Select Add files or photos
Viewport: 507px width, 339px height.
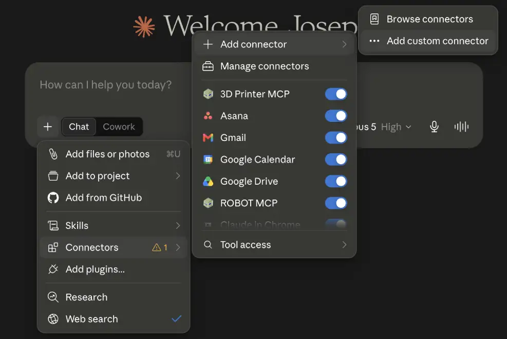[114, 154]
